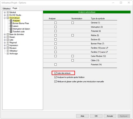Disable Analyser le symbole après l'édition

[x=55, y=77]
